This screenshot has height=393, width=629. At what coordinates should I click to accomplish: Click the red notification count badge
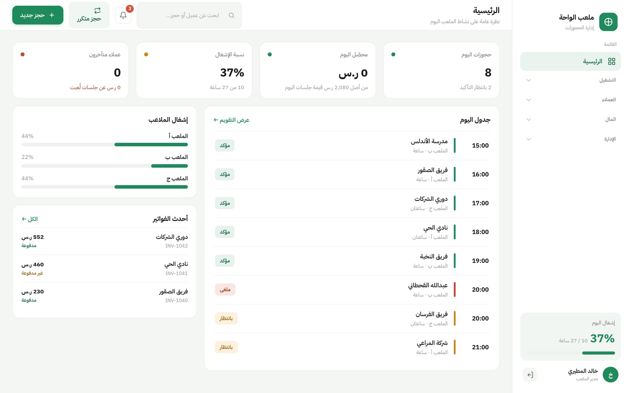click(130, 9)
